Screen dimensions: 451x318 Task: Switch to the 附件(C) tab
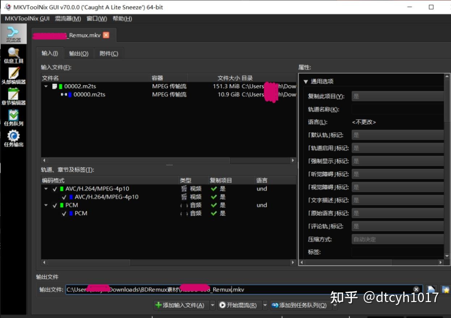click(x=109, y=53)
